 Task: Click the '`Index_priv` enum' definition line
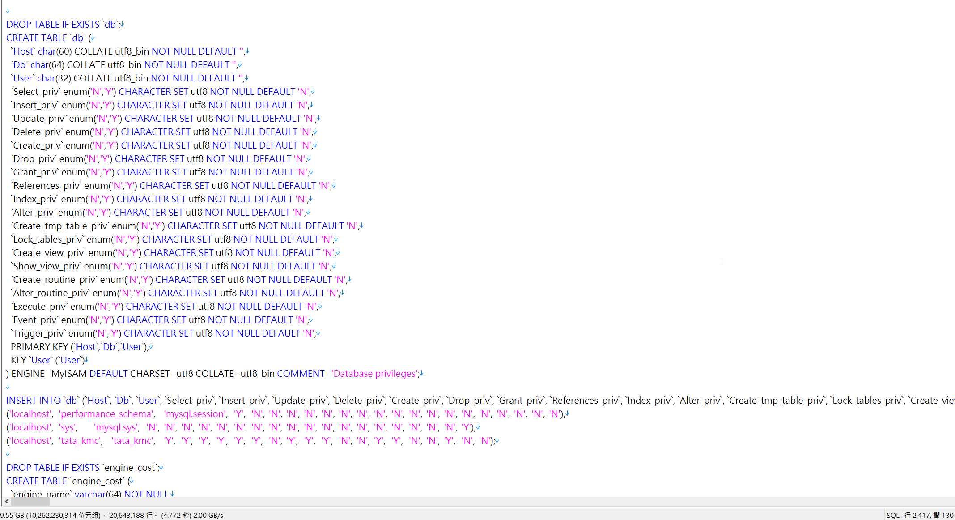(x=160, y=199)
